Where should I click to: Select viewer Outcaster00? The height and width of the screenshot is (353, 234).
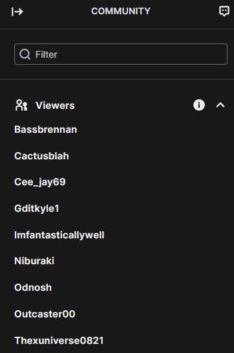pyautogui.click(x=45, y=314)
